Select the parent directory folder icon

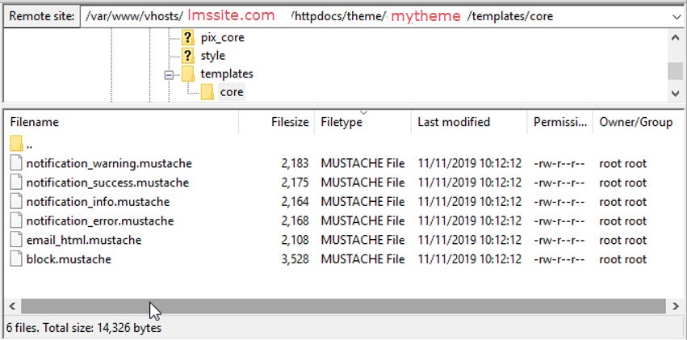click(x=17, y=145)
